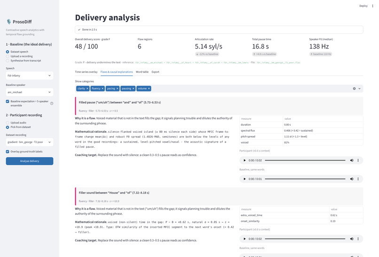The height and width of the screenshot is (257, 379).
Task: Click the 5.14 syl/s articulation rate value
Action: tap(208, 47)
